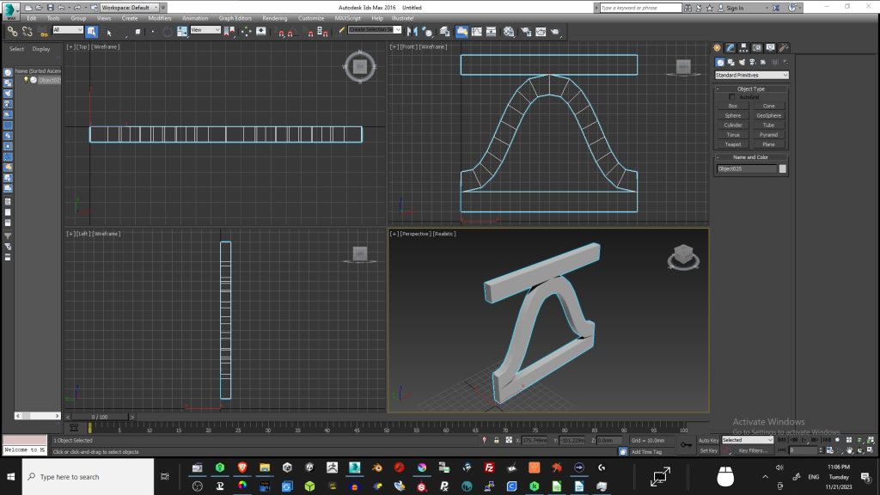Open the Selected key filter dropdown
Image resolution: width=880 pixels, height=495 pixels.
(x=748, y=440)
